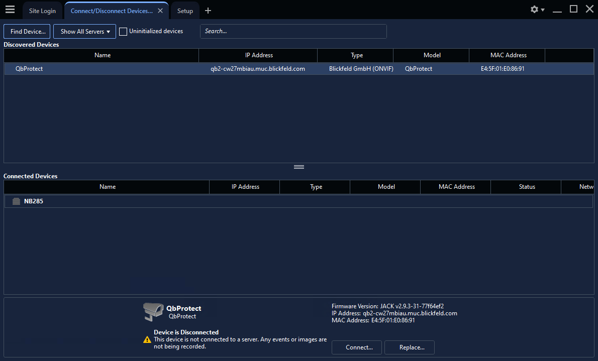Click the QbProtect camera icon
598x361 pixels.
point(153,311)
